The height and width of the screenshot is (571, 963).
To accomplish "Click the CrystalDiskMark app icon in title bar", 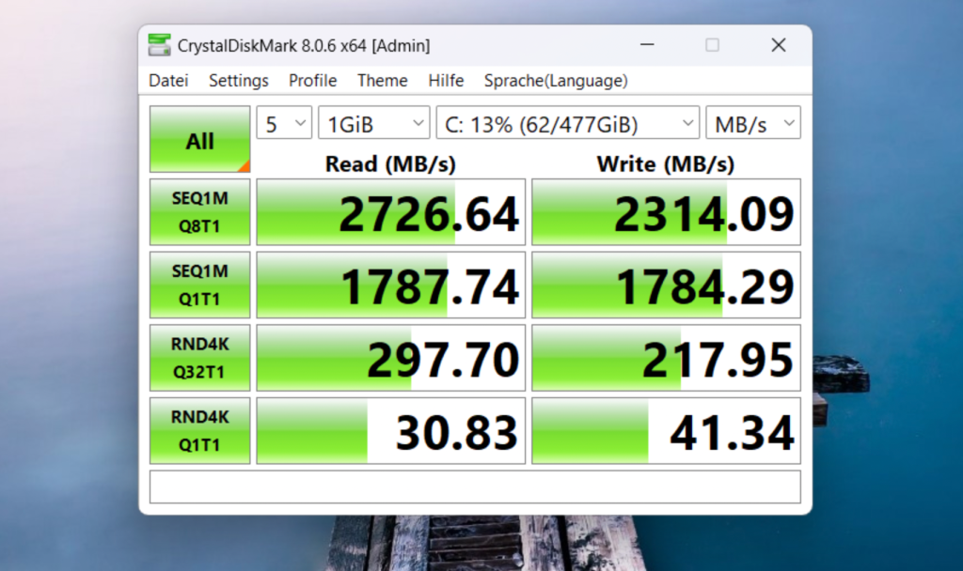I will [160, 45].
